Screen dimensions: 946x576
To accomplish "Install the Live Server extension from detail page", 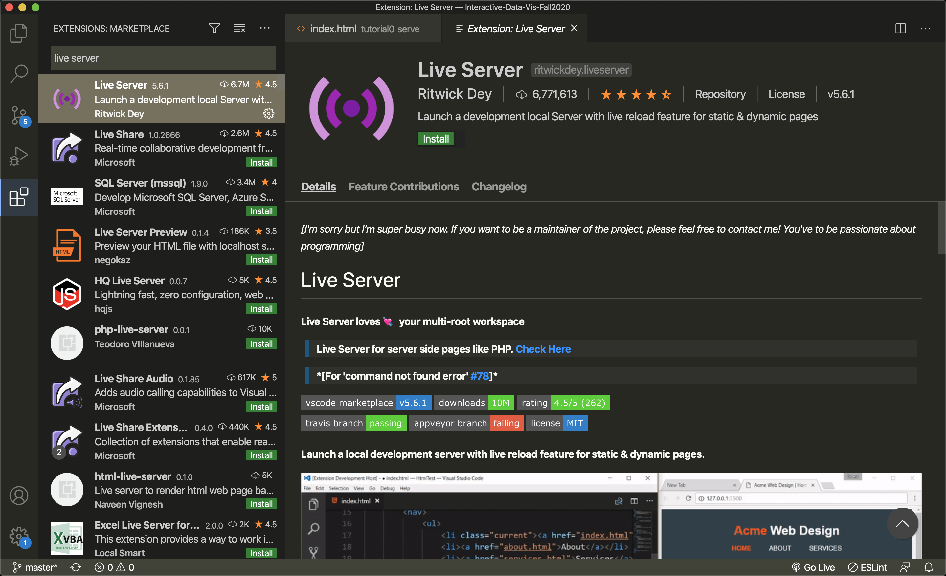I will (435, 139).
